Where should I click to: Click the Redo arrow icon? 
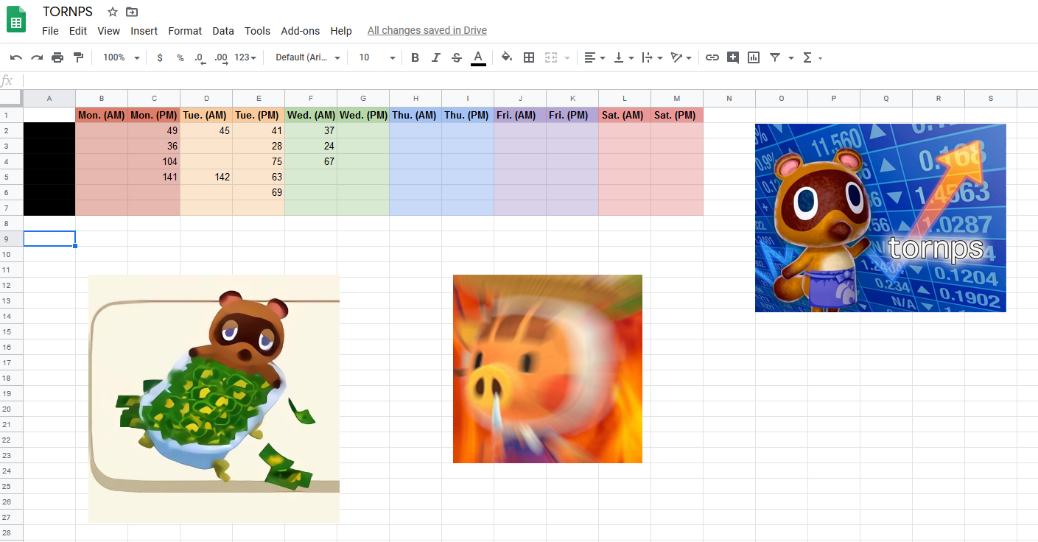point(37,57)
